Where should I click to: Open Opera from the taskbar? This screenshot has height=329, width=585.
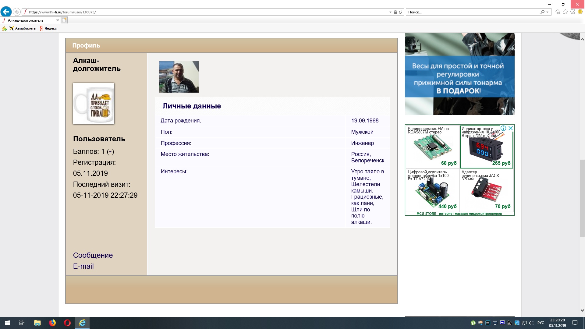tap(67, 323)
